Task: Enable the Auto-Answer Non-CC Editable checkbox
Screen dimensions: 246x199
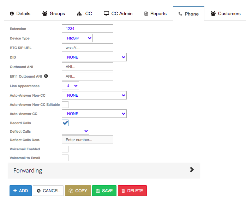Action: click(65, 104)
